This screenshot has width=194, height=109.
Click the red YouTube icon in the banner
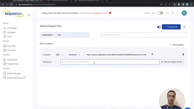[x=110, y=13]
